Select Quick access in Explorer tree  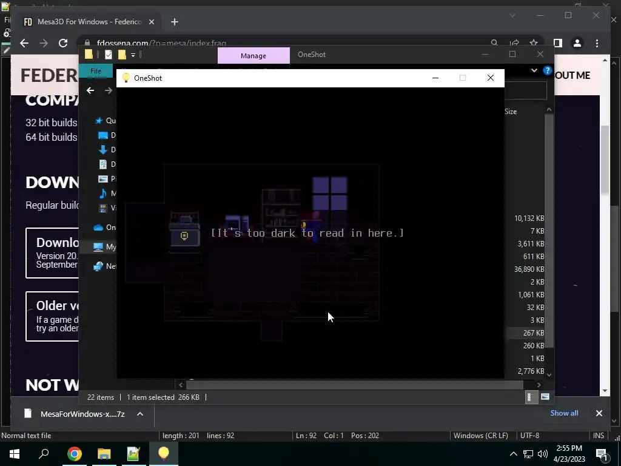pos(106,121)
